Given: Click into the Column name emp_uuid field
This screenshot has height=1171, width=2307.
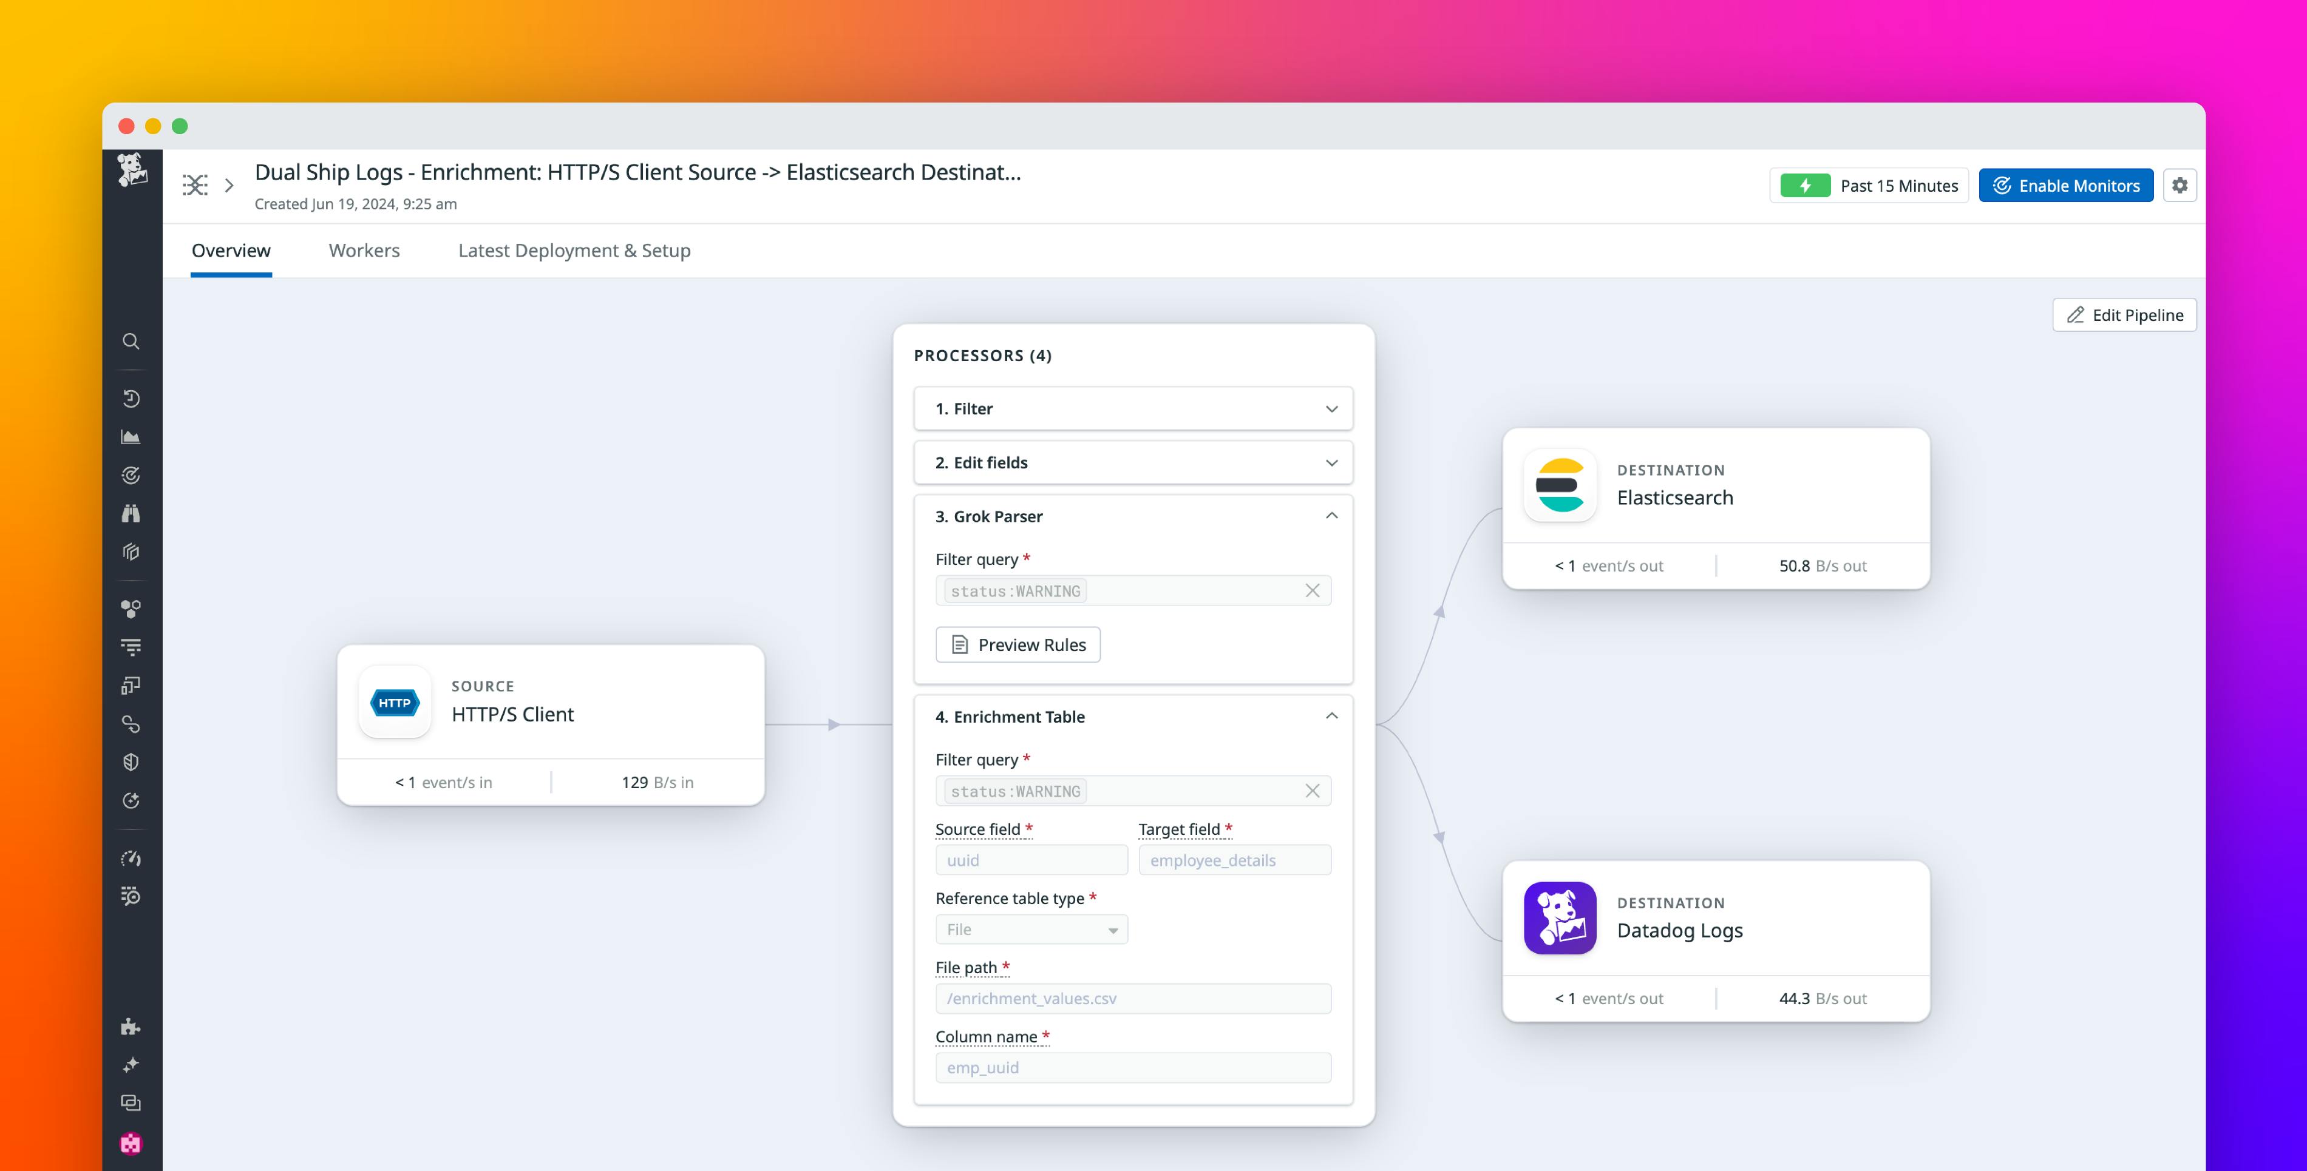Looking at the screenshot, I should pos(1132,1067).
